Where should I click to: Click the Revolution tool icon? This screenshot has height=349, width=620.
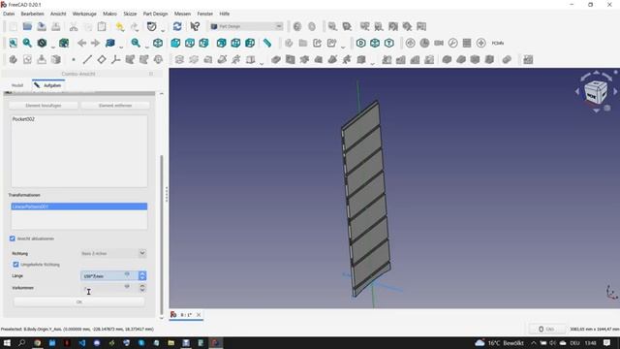(194, 59)
